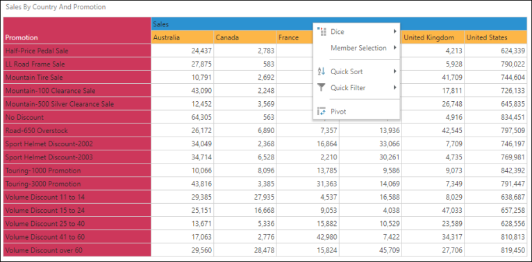Open the Quick Filter submenu arrow

pos(395,87)
